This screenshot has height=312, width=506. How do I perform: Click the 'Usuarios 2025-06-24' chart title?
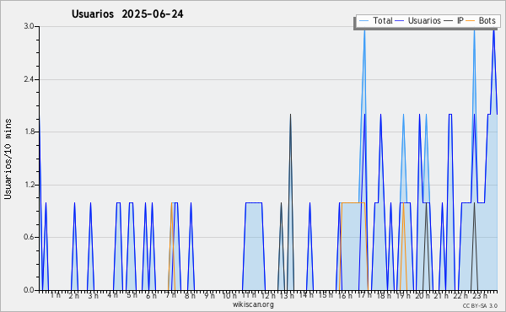pyautogui.click(x=127, y=14)
